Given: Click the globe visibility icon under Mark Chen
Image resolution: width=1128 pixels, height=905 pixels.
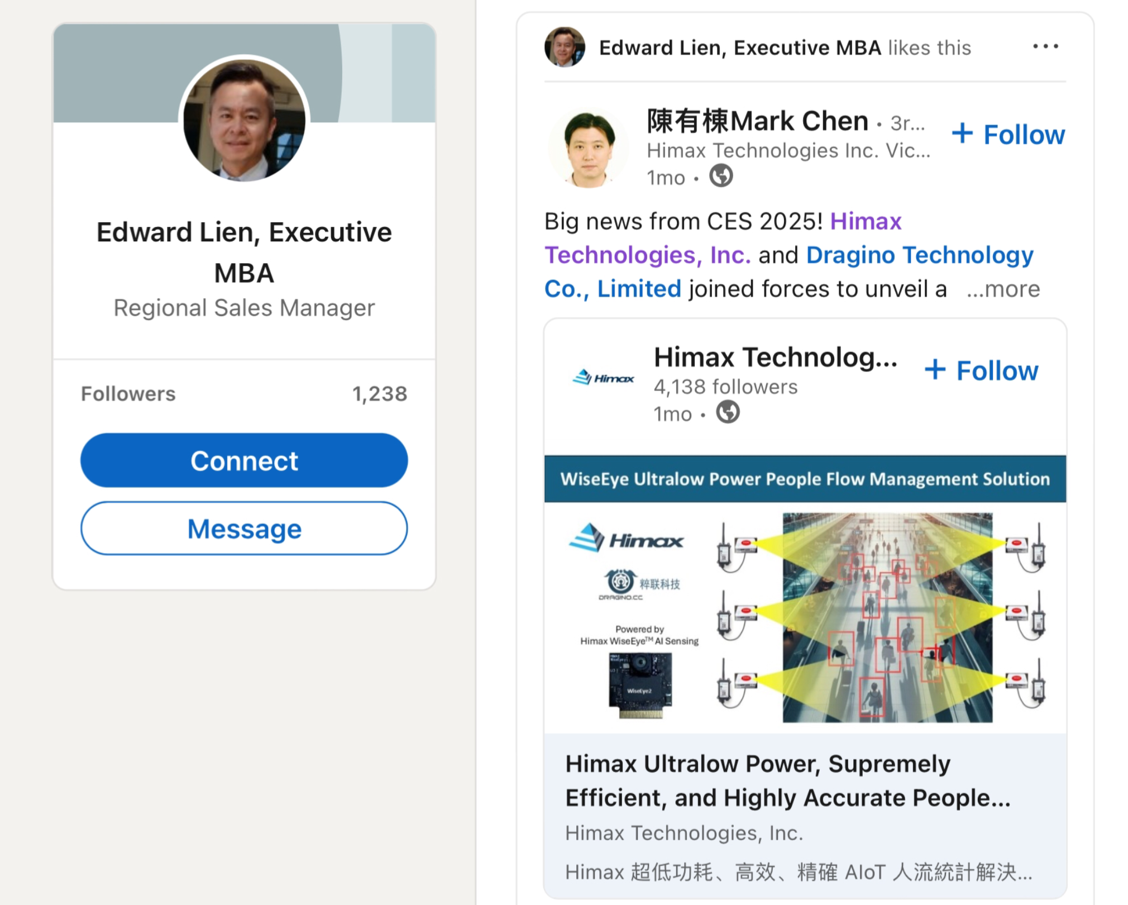Looking at the screenshot, I should click(x=721, y=176).
